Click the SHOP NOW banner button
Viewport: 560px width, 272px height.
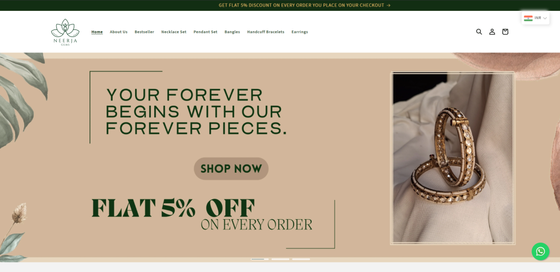tap(231, 168)
